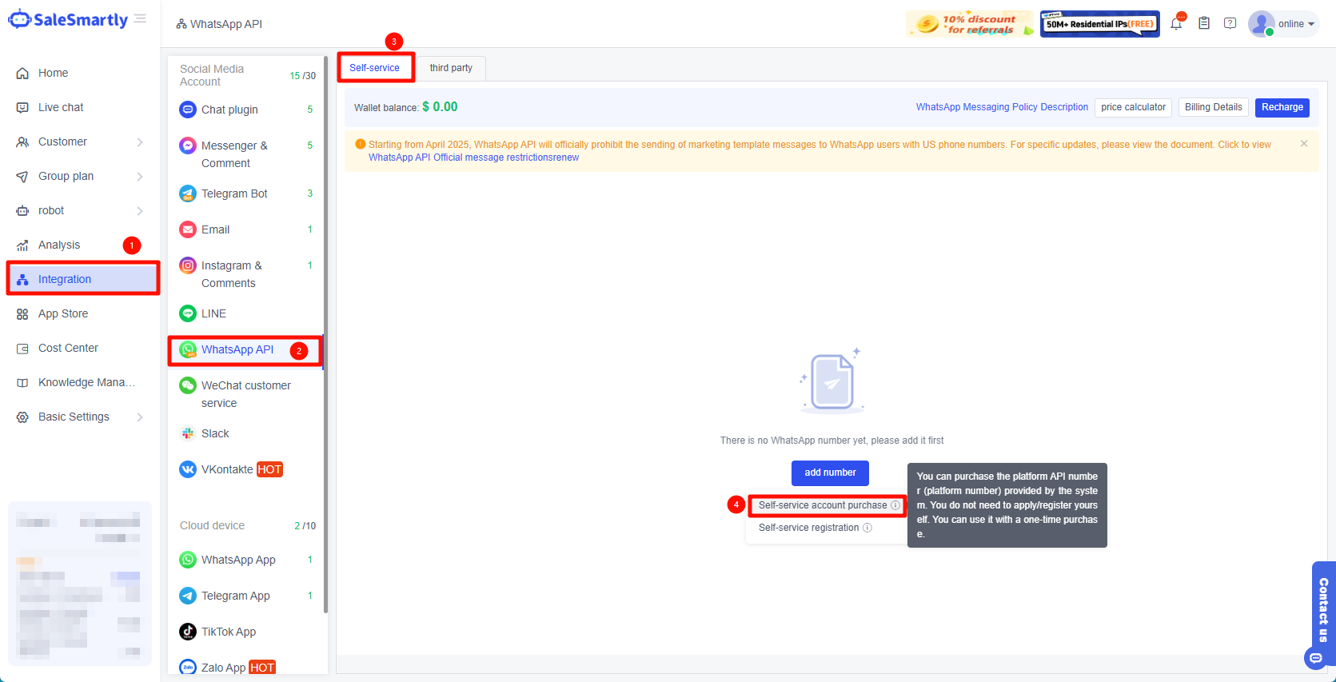The width and height of the screenshot is (1336, 682).
Task: Click the Messenger & Comment icon
Action: [188, 146]
